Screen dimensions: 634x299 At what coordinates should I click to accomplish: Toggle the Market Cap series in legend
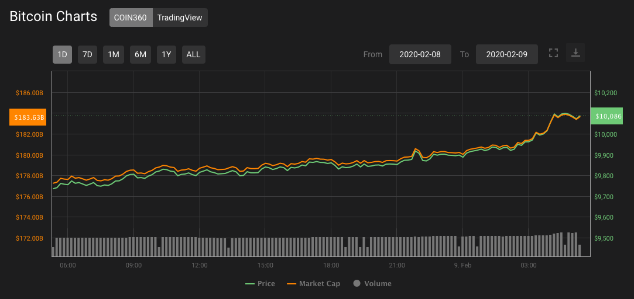point(313,284)
